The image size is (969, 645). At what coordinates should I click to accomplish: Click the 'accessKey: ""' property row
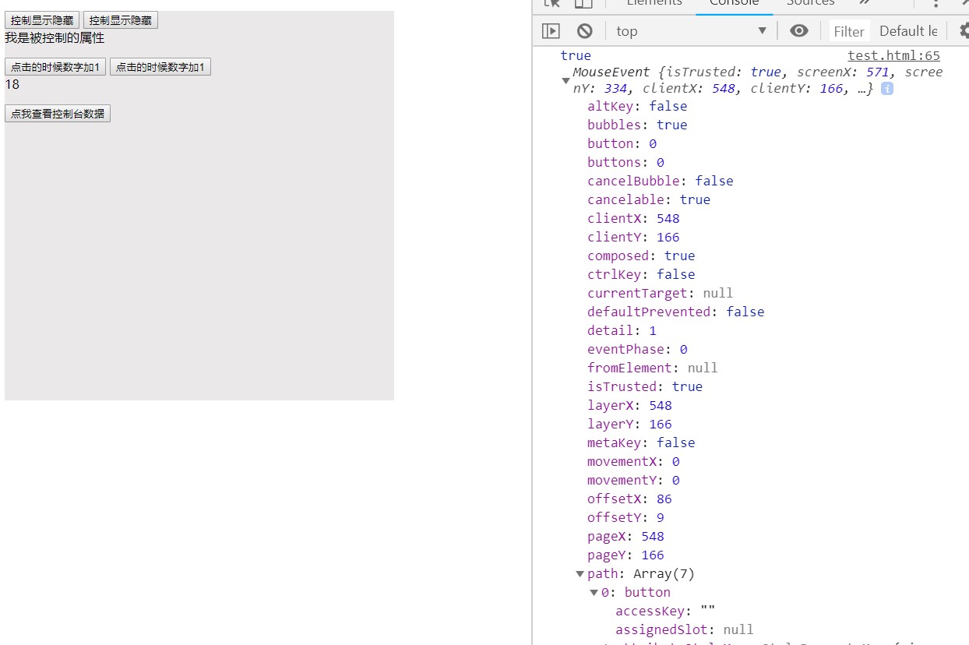click(665, 611)
